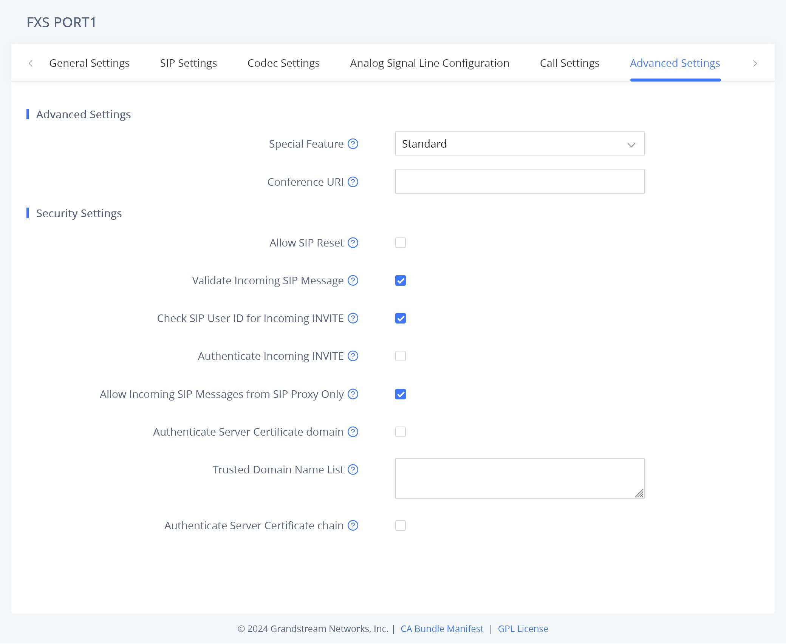Show help for Trusted Domain Name List
This screenshot has width=786, height=644.
pyautogui.click(x=353, y=470)
